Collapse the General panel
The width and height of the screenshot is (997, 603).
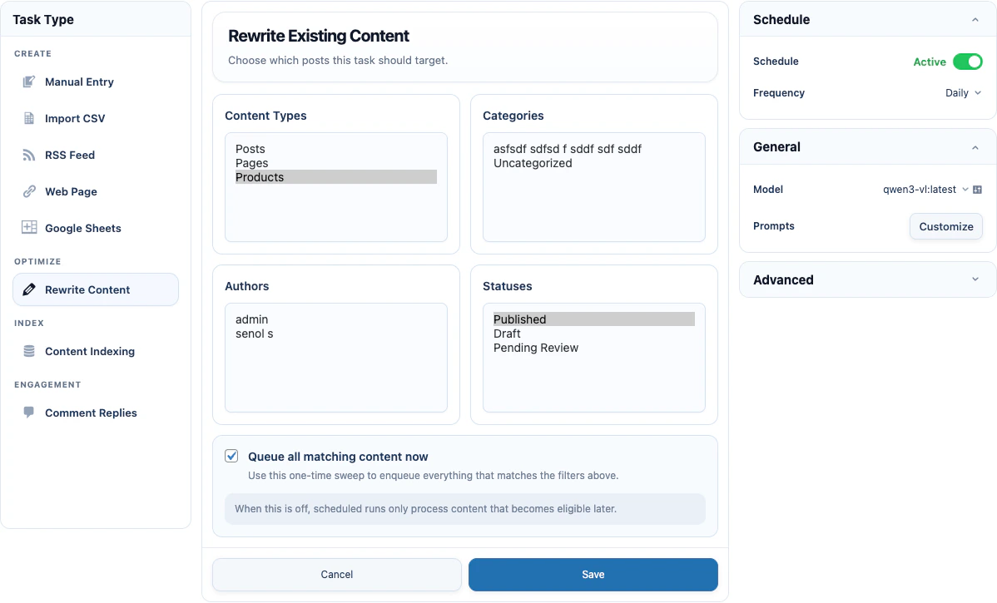coord(975,147)
